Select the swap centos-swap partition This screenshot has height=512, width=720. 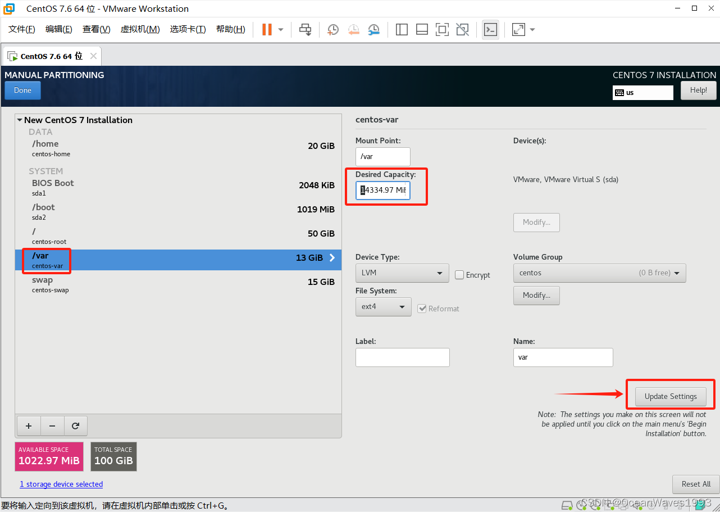point(178,284)
